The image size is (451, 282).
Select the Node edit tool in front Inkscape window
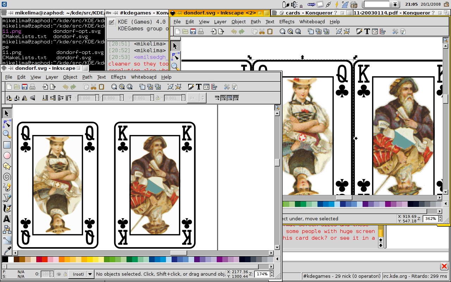pyautogui.click(x=7, y=124)
